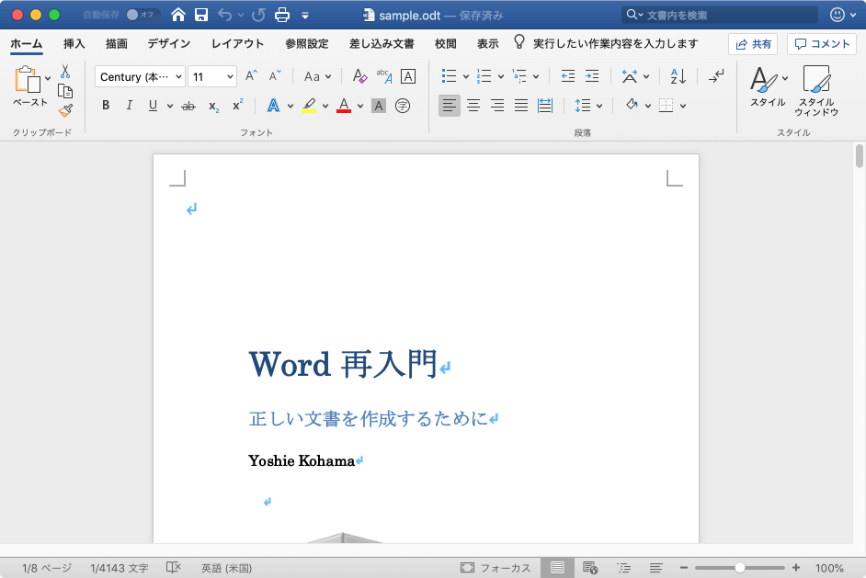The height and width of the screenshot is (578, 866).
Task: Click the 共有 share button
Action: point(753,44)
